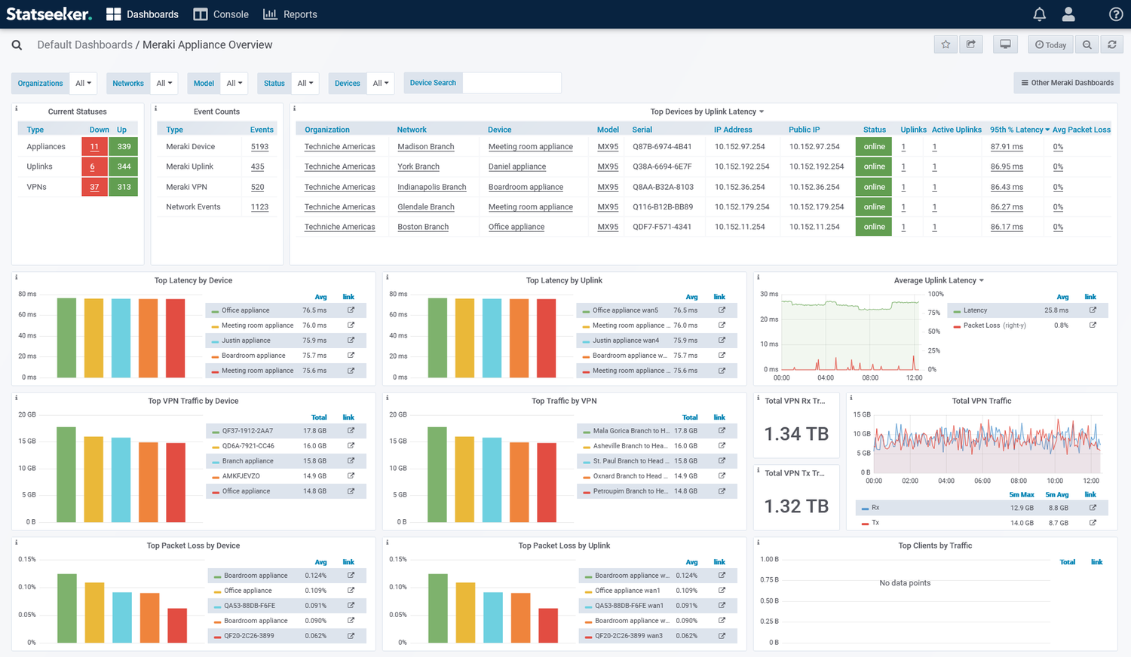Open the Reports menu
1131x657 pixels.
[290, 14]
